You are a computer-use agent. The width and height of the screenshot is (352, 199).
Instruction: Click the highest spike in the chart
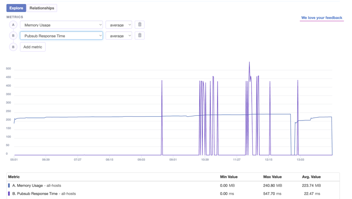tap(249, 63)
